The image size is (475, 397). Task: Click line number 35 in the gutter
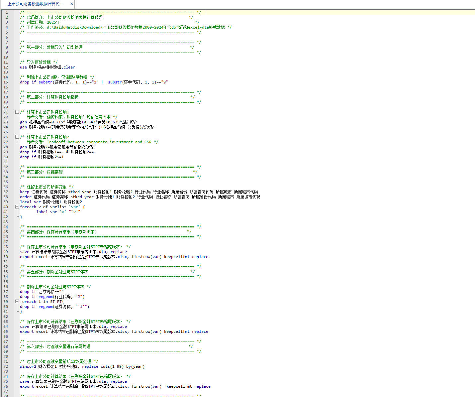click(6, 182)
